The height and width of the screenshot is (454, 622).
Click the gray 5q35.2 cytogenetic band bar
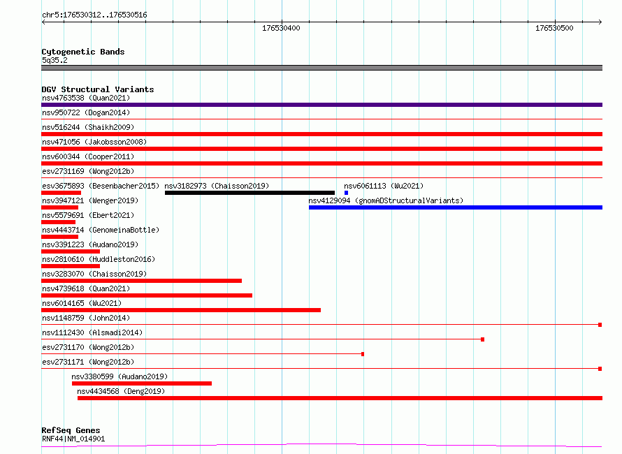point(321,68)
